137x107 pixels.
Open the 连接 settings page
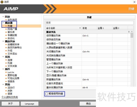(x=10, y=60)
